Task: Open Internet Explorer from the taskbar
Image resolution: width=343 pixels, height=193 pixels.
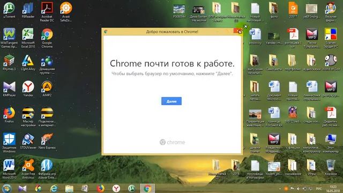Action: 54,188
